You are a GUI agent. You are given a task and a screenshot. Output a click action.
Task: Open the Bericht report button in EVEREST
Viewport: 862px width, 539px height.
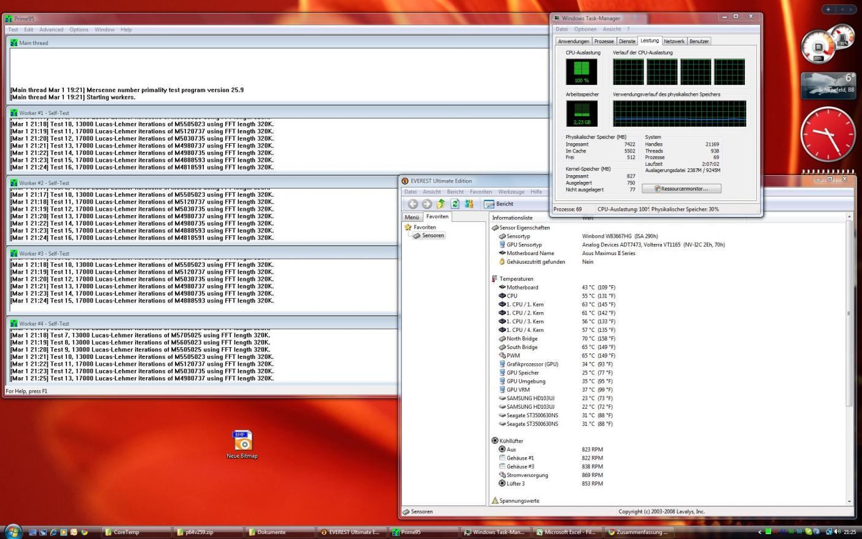pyautogui.click(x=499, y=204)
